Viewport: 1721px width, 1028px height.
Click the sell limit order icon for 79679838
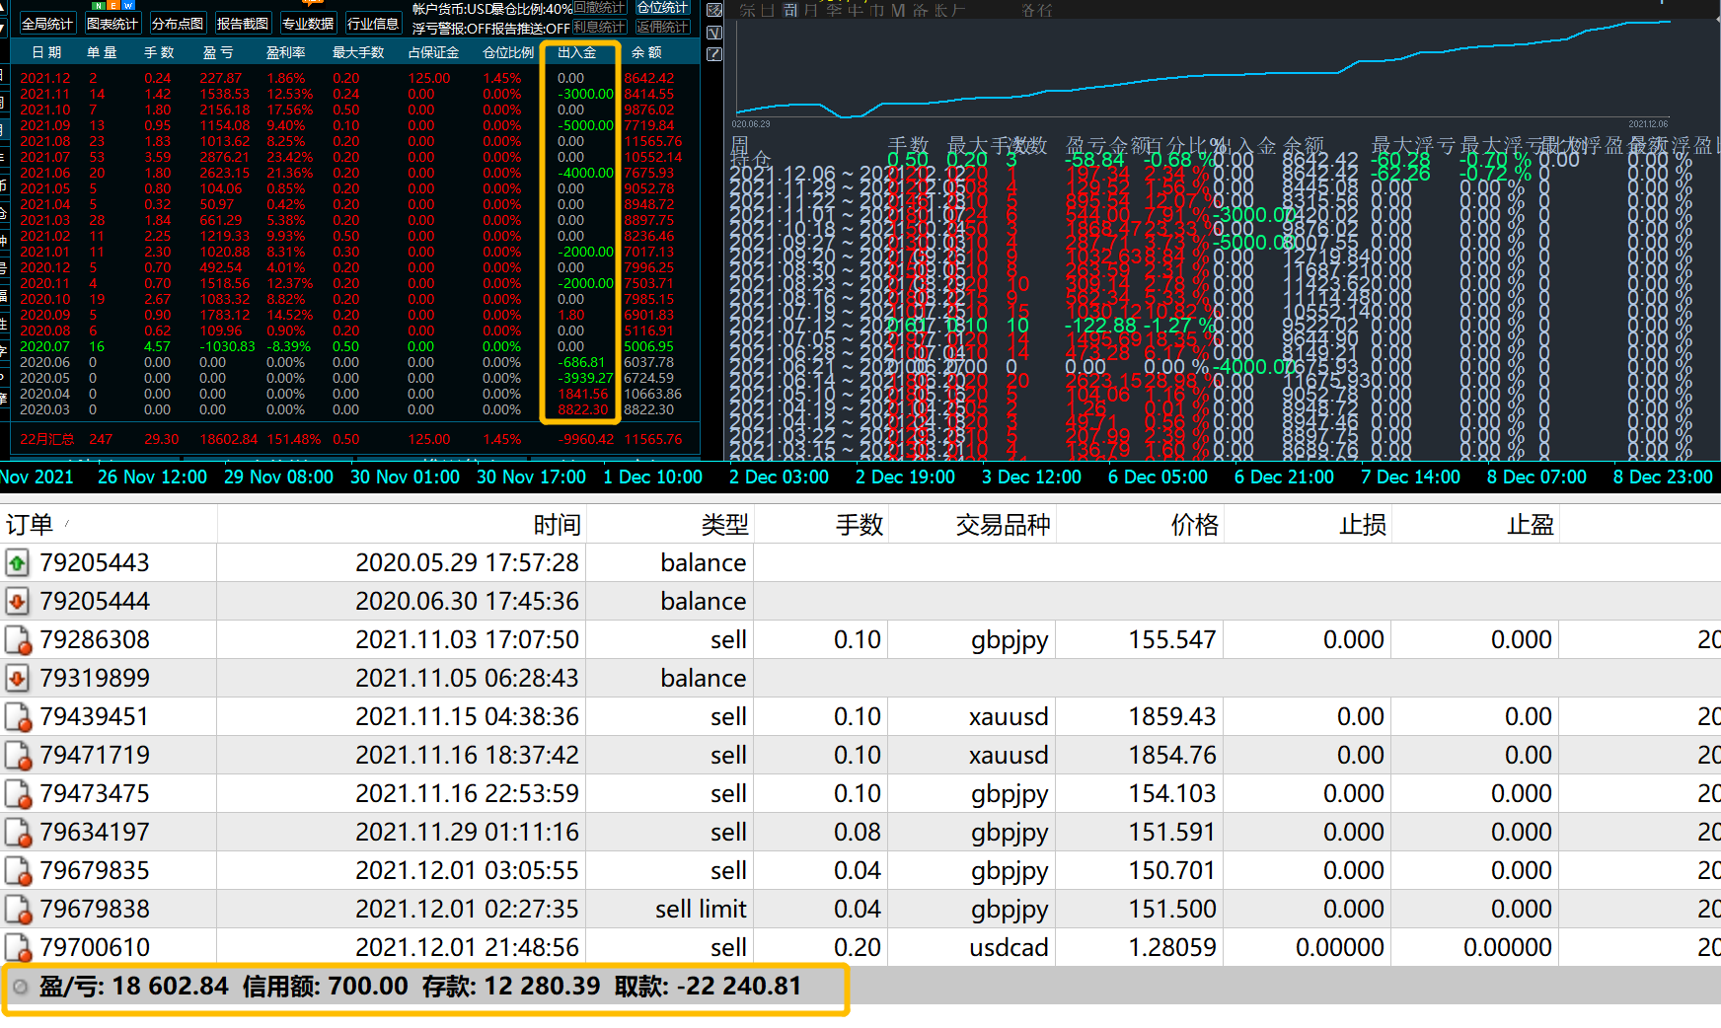pyautogui.click(x=18, y=910)
